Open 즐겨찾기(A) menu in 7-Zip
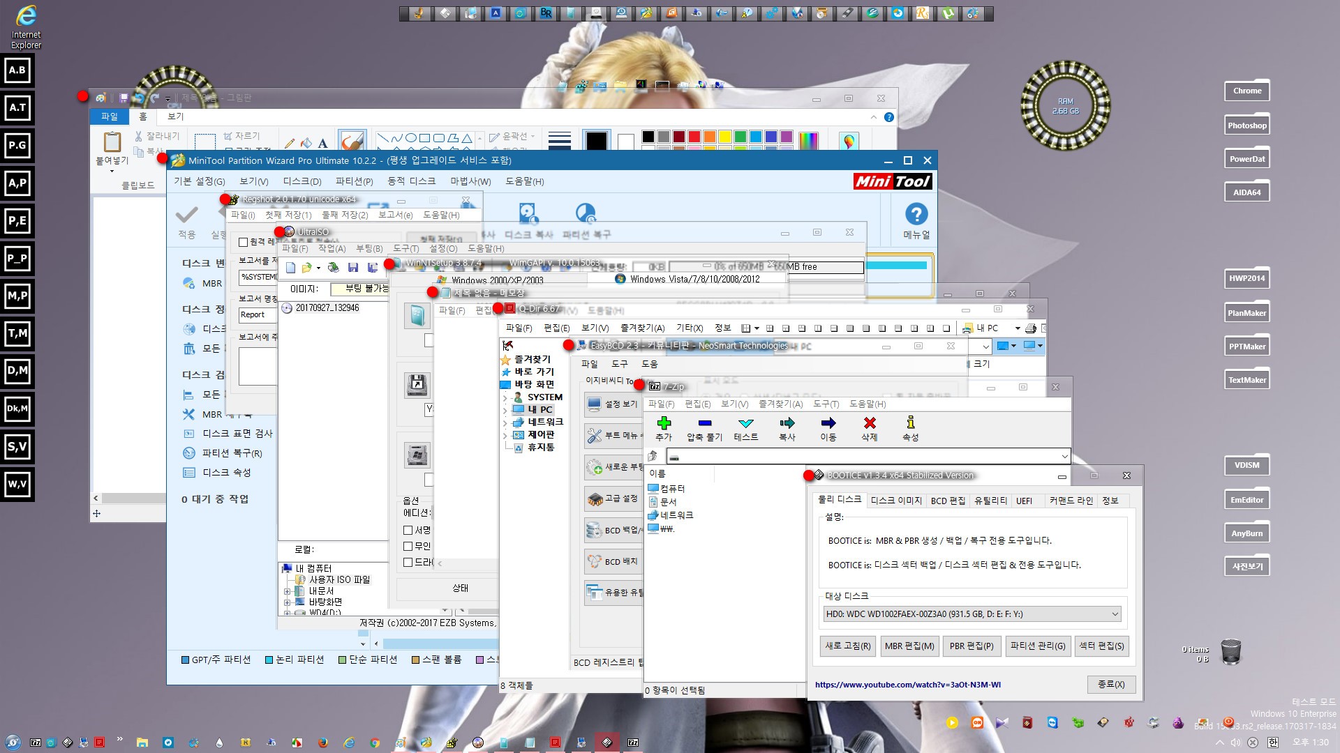1340x753 pixels. click(780, 404)
